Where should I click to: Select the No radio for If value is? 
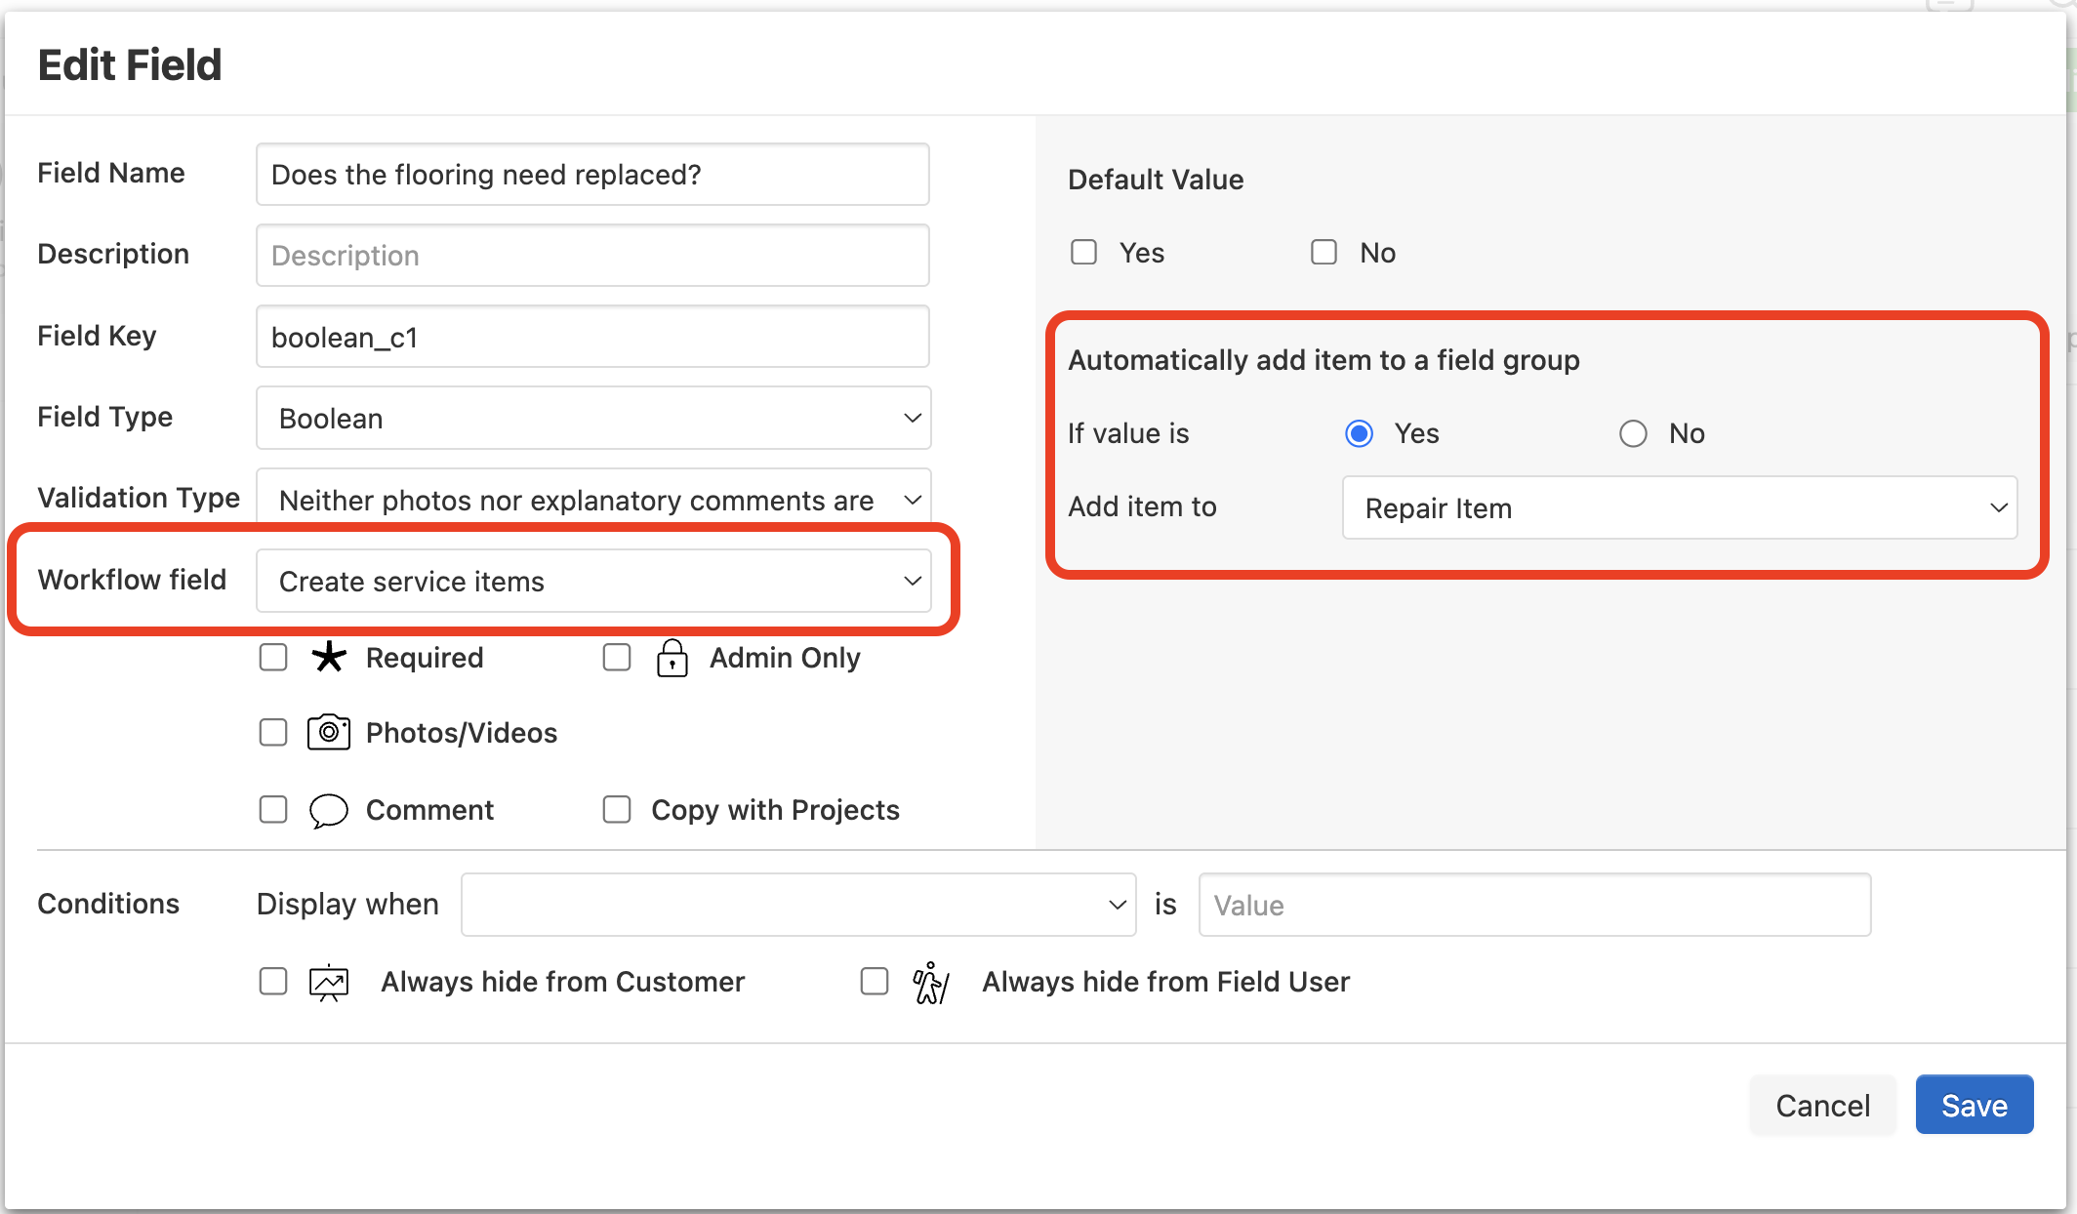coord(1633,433)
